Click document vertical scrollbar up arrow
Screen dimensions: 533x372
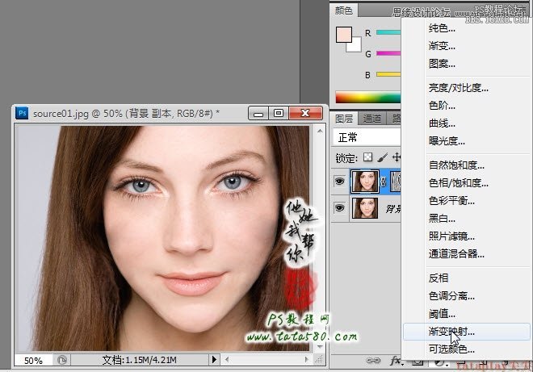[x=320, y=131]
